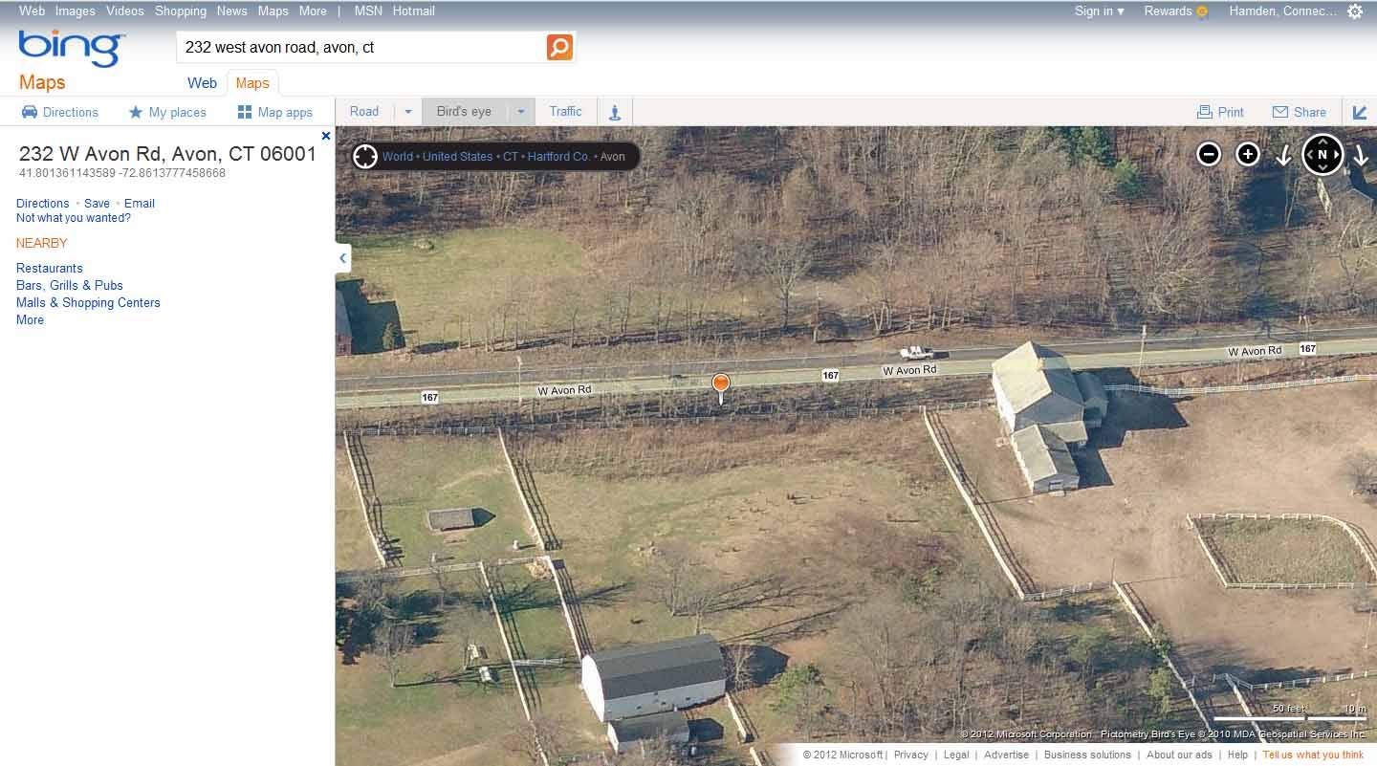Toggle the Traffic overlay
Viewport: 1377px width, 766px height.
coord(565,112)
